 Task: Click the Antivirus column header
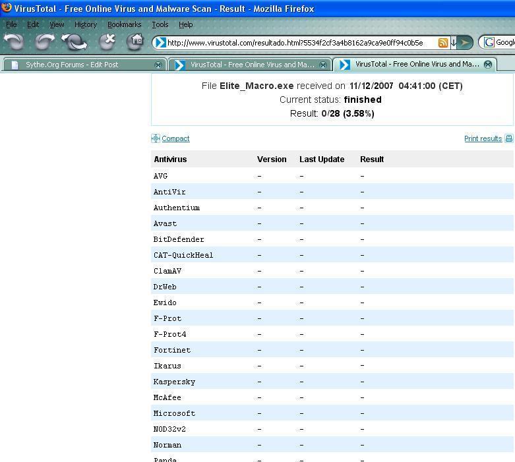tap(170, 159)
